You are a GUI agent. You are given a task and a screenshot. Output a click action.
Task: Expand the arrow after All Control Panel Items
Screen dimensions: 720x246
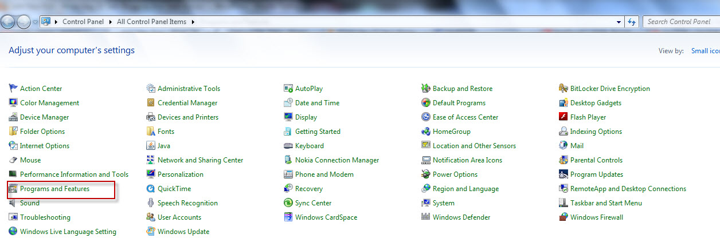click(193, 22)
